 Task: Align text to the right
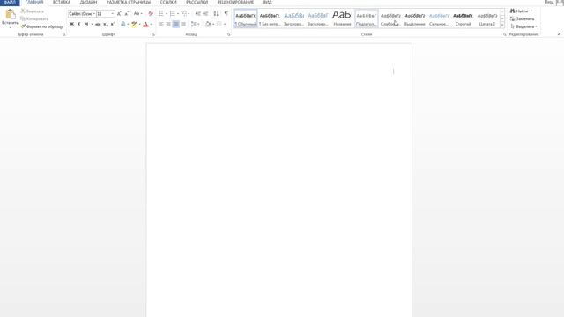(176, 24)
